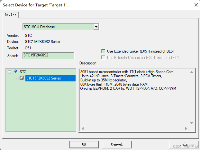
Task: Click the chip icon beside STC15F2K60S2 Series
Action: point(22,78)
